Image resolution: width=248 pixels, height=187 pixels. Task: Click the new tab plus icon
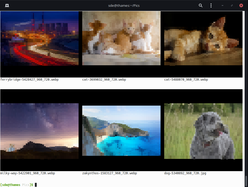coord(7,5)
